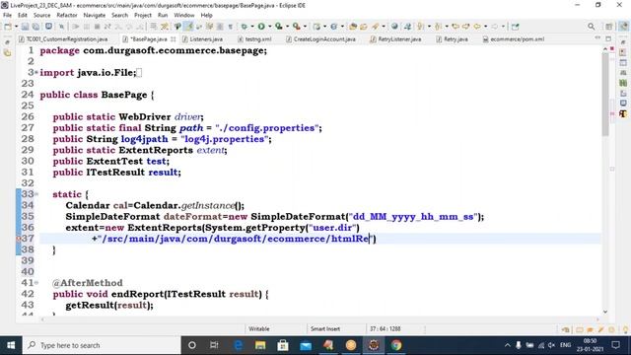Click the Last Edit Location arrow
631x355 pixels.
point(456,27)
